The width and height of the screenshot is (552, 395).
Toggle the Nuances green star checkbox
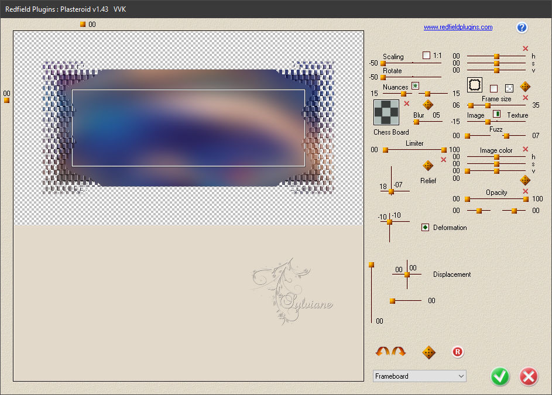[416, 85]
